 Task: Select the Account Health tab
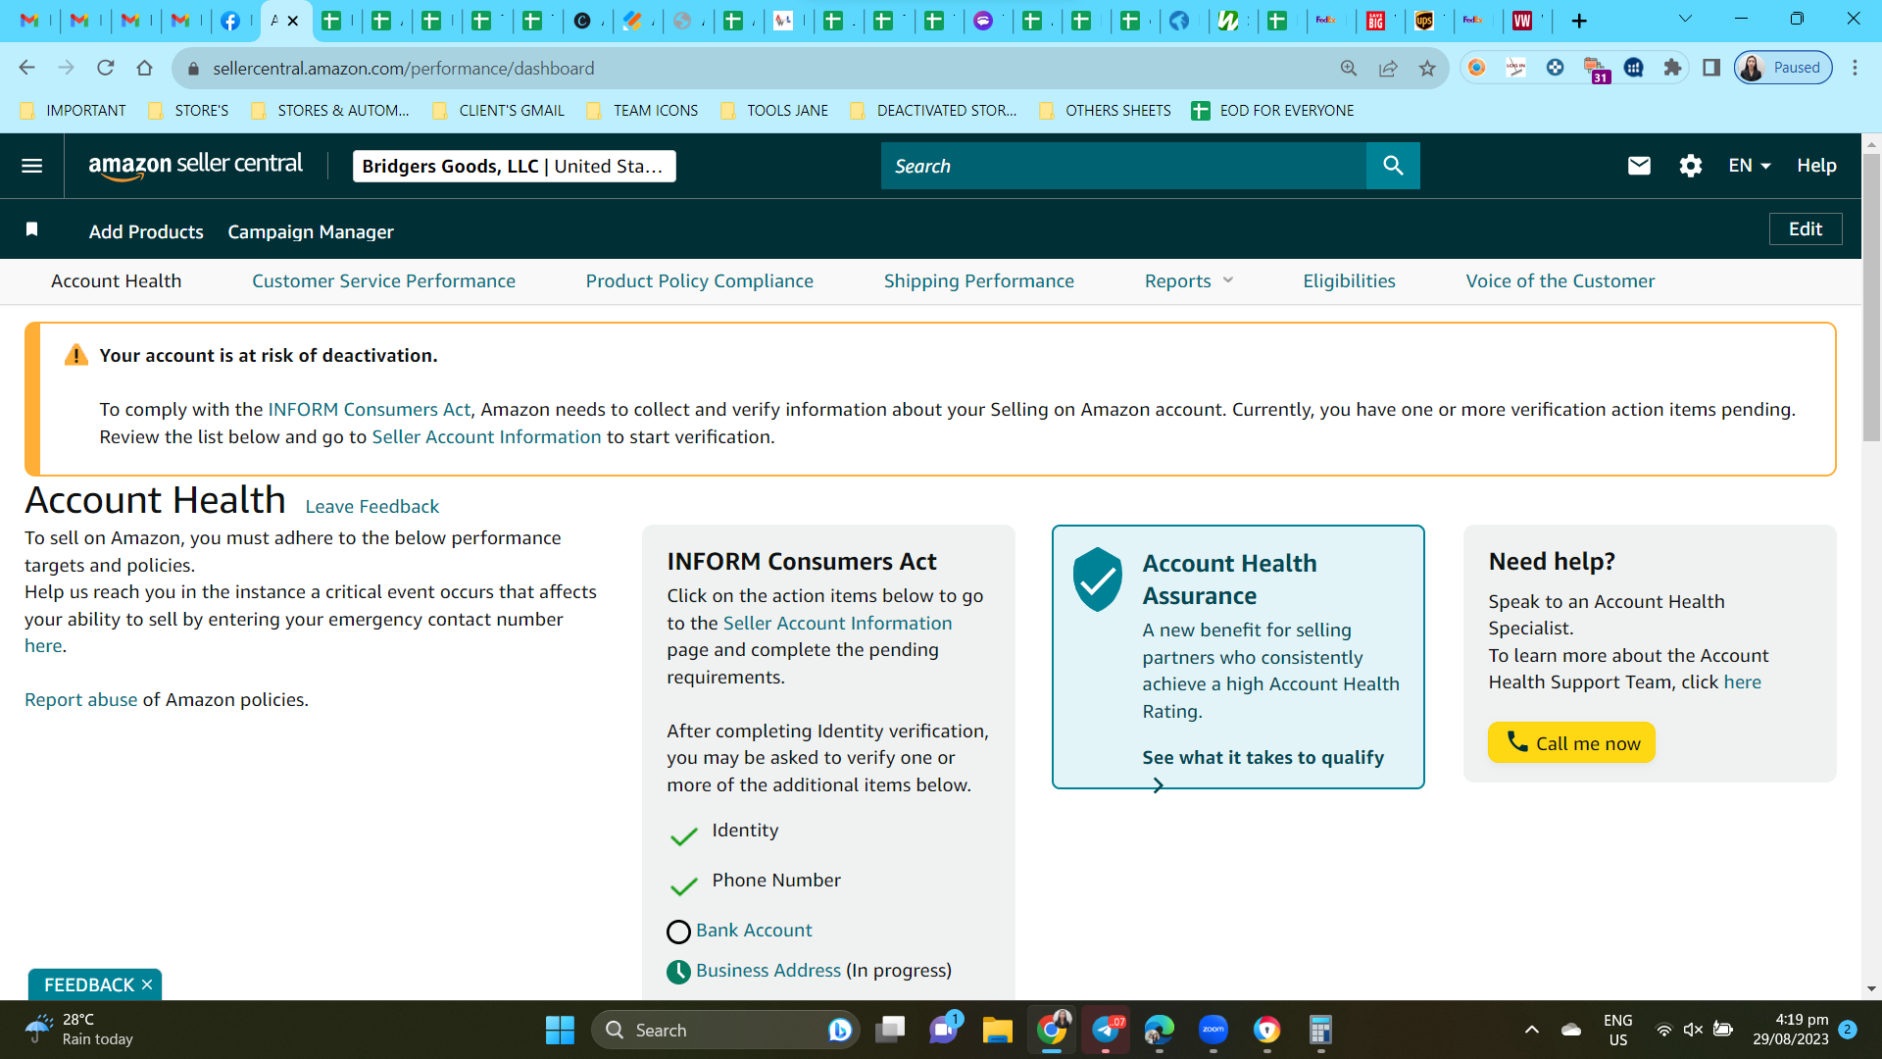click(116, 281)
